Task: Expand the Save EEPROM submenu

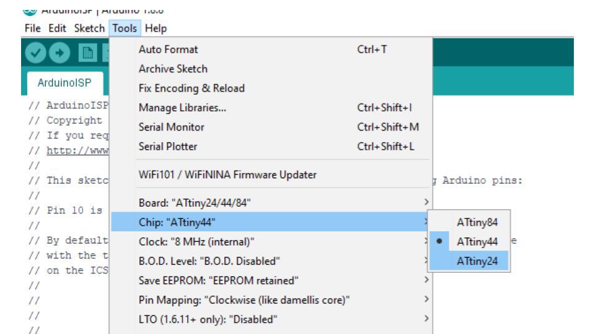Action: 271,281
